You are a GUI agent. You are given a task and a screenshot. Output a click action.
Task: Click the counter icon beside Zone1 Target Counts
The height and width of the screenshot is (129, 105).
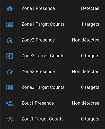pyautogui.click(x=10, y=24)
